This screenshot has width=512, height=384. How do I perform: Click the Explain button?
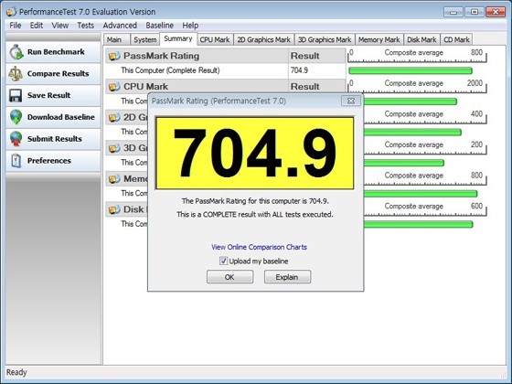(x=287, y=277)
